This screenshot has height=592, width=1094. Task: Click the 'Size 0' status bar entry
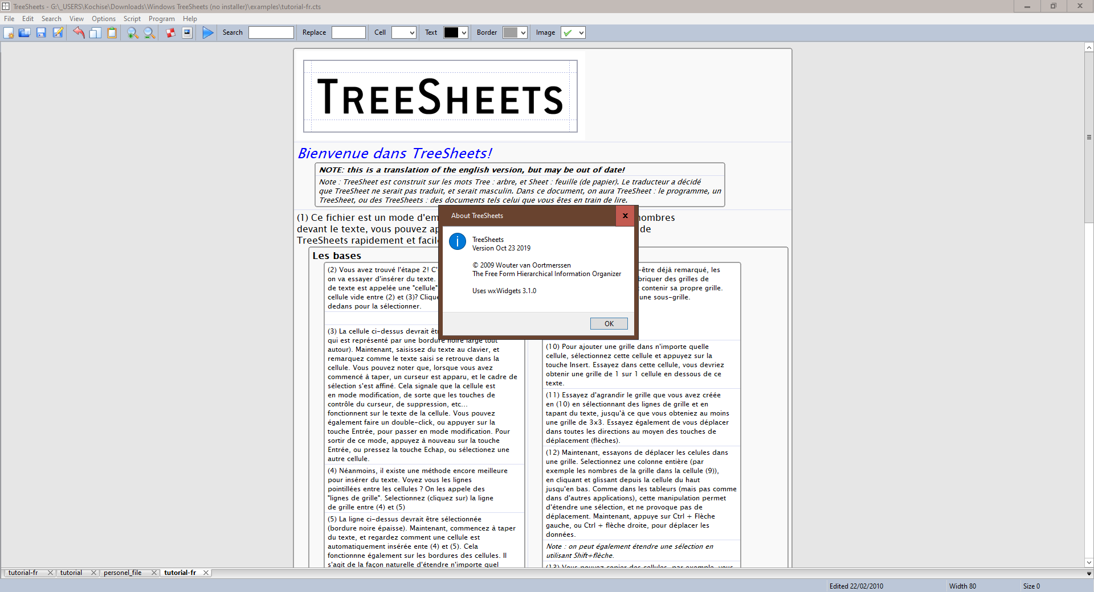(1031, 586)
